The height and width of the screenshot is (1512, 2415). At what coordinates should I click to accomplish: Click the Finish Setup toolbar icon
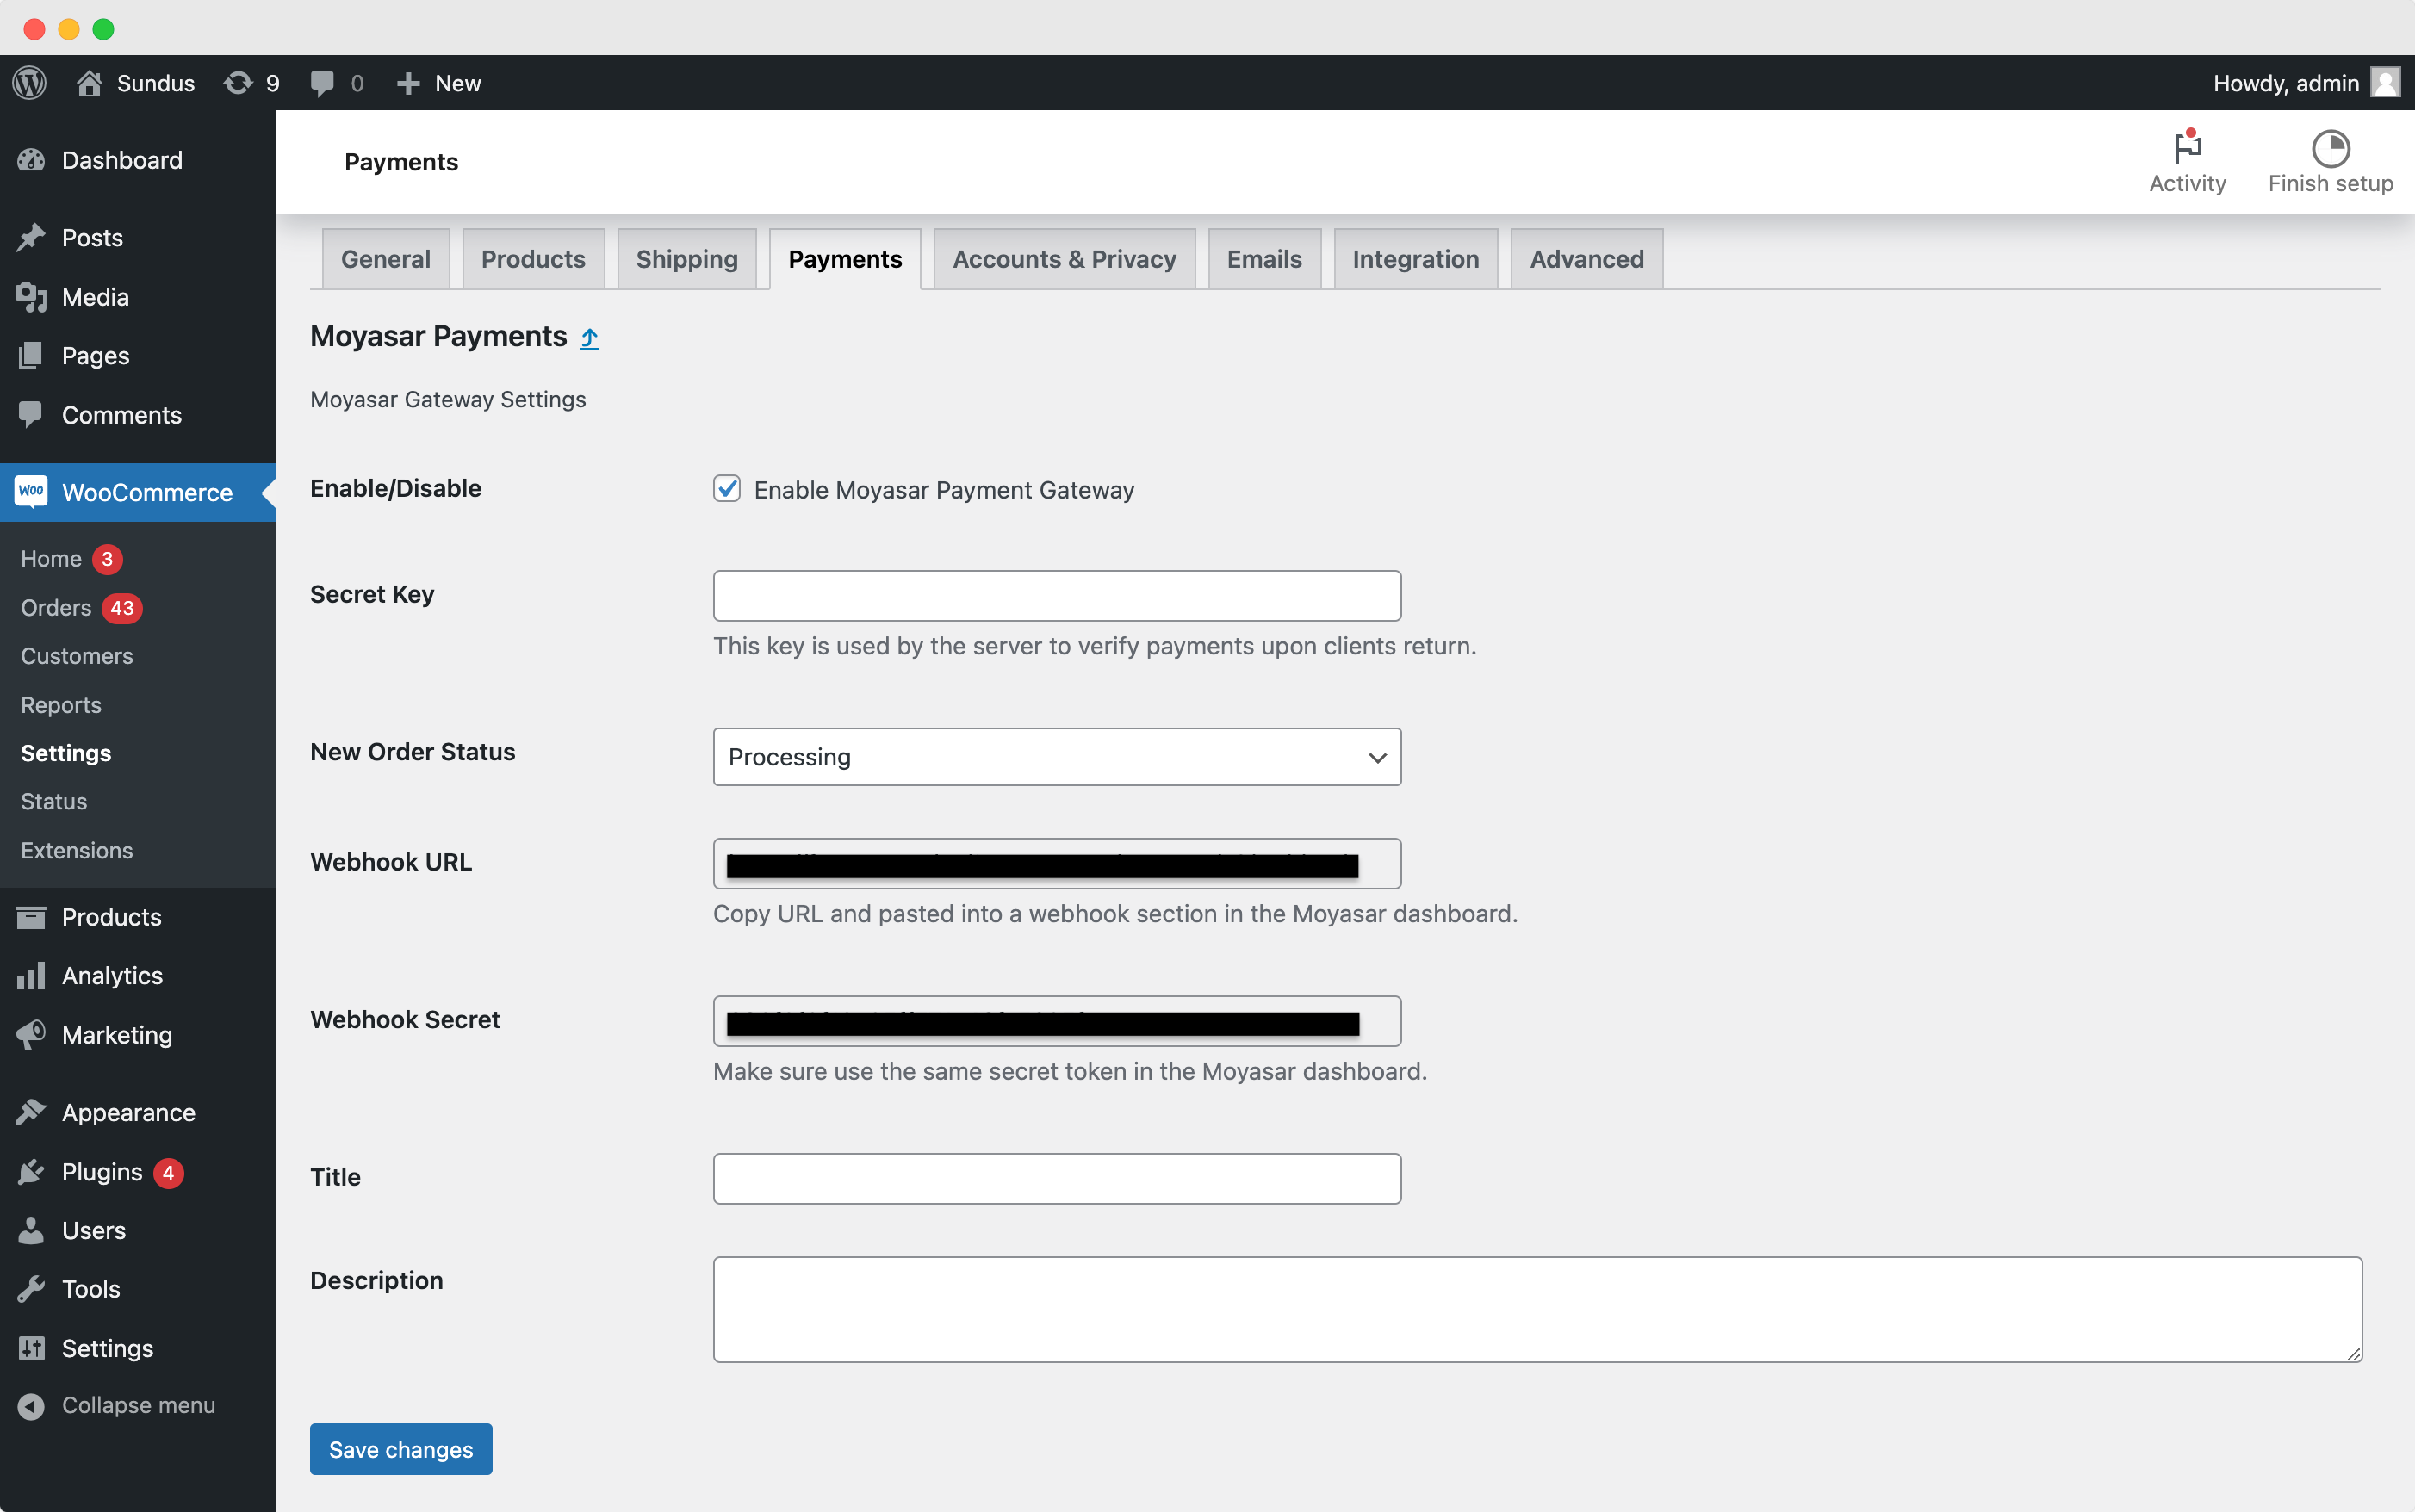(2331, 148)
